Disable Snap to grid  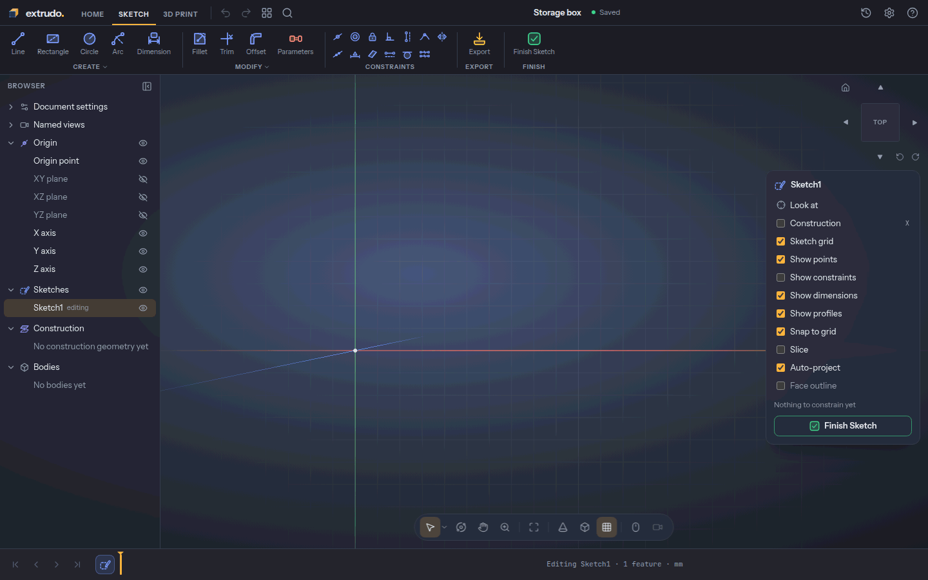780,332
